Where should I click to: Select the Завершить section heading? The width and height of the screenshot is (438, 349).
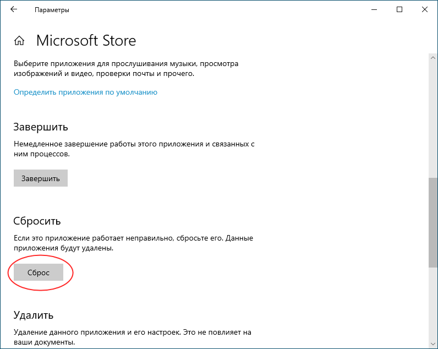point(41,127)
